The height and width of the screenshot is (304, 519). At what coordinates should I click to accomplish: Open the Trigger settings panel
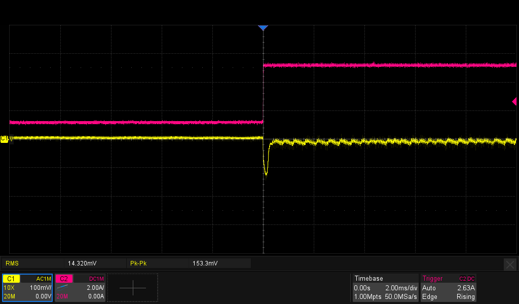tap(432, 278)
